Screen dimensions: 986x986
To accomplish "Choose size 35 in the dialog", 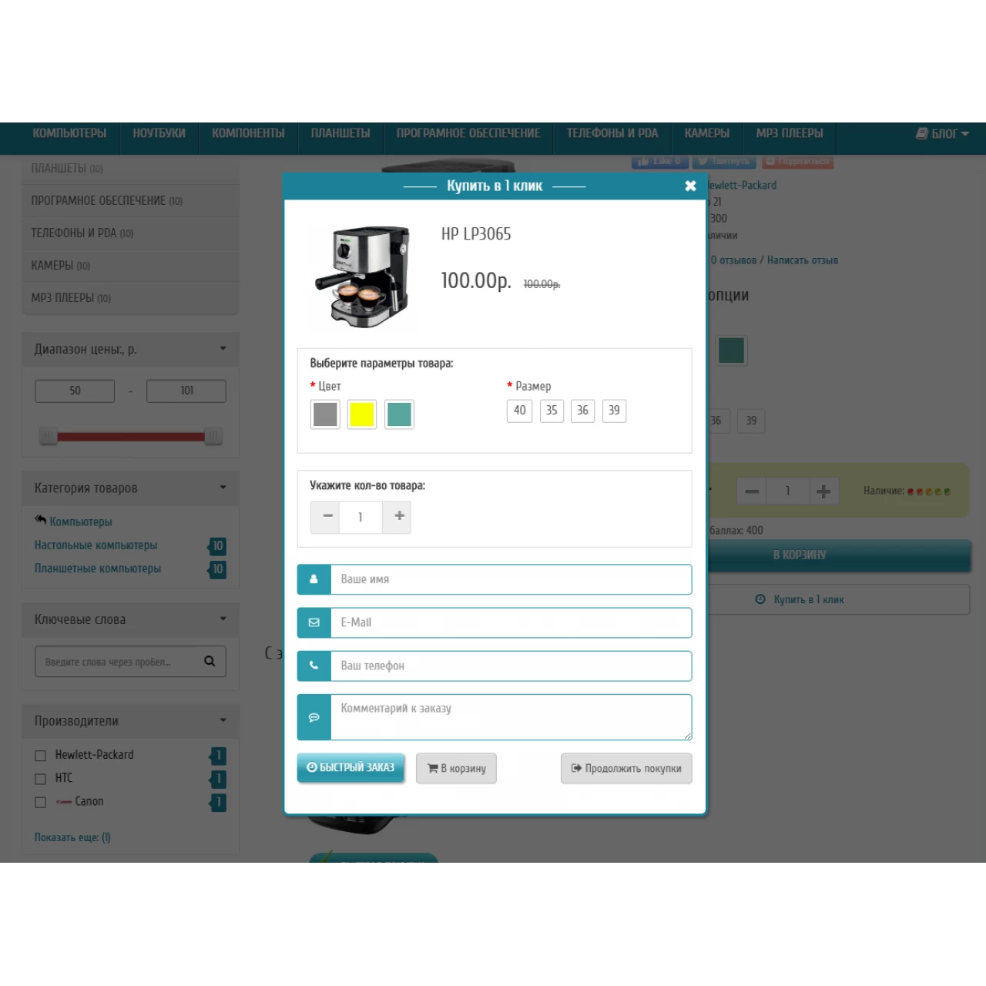I will click(x=552, y=411).
